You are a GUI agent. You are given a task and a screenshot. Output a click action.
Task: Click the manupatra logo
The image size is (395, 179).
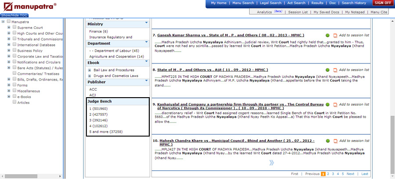tap(29, 7)
